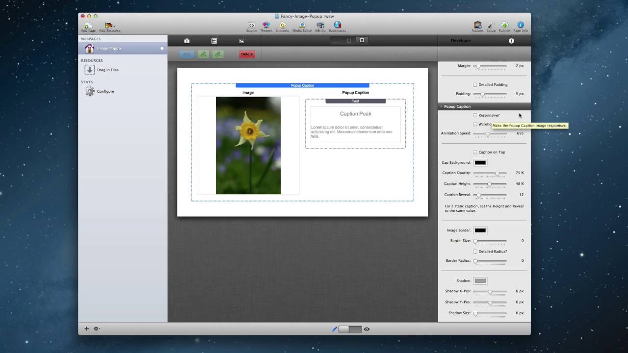Click the Margin slider

tap(490, 66)
